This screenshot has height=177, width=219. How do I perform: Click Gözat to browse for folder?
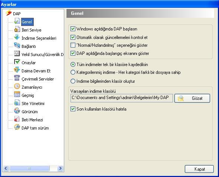192,98
